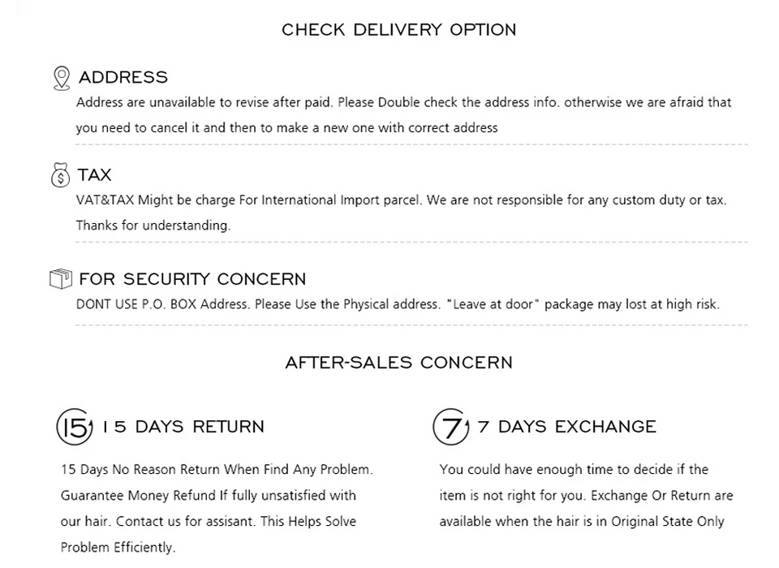Select the FOR SECURITY CONCERN heading

[192, 279]
